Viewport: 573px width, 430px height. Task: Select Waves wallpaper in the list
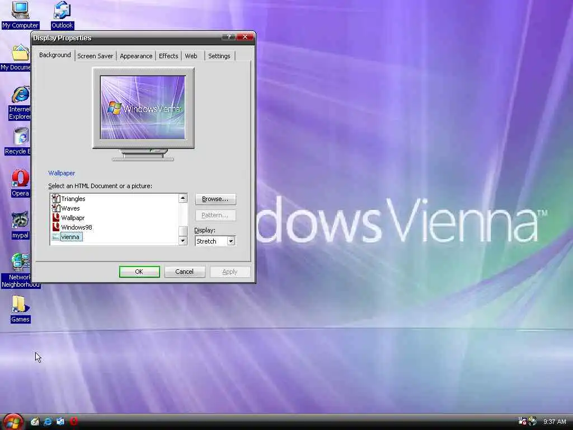70,208
